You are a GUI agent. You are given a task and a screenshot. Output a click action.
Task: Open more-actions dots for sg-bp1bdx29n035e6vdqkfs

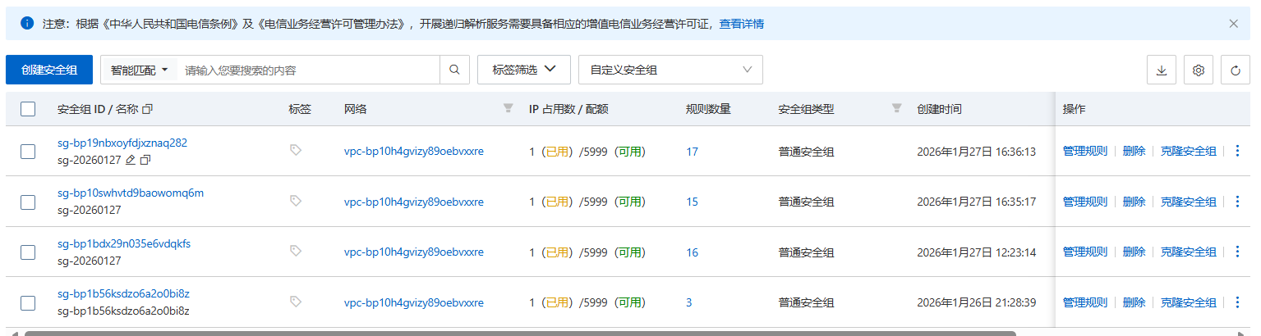(1238, 252)
